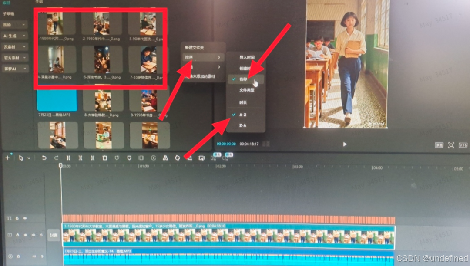The width and height of the screenshot is (470, 266).
Task: Open the cursor tool mode dropdown
Action: [29, 158]
